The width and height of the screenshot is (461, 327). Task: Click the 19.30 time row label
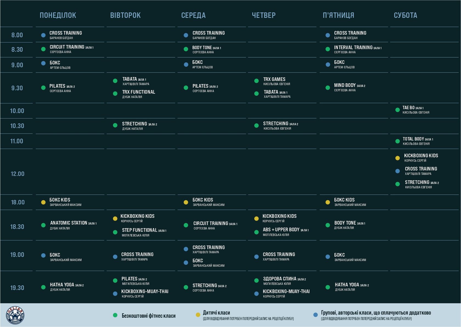coord(17,288)
